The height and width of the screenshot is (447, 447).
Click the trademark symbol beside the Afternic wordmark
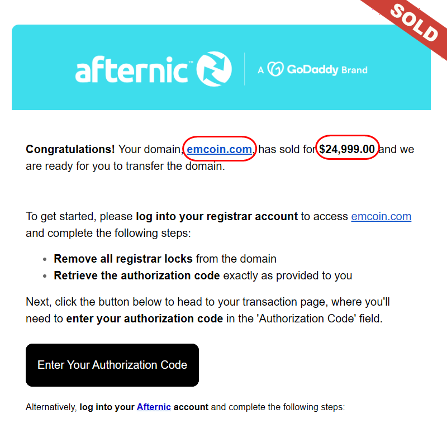point(191,62)
